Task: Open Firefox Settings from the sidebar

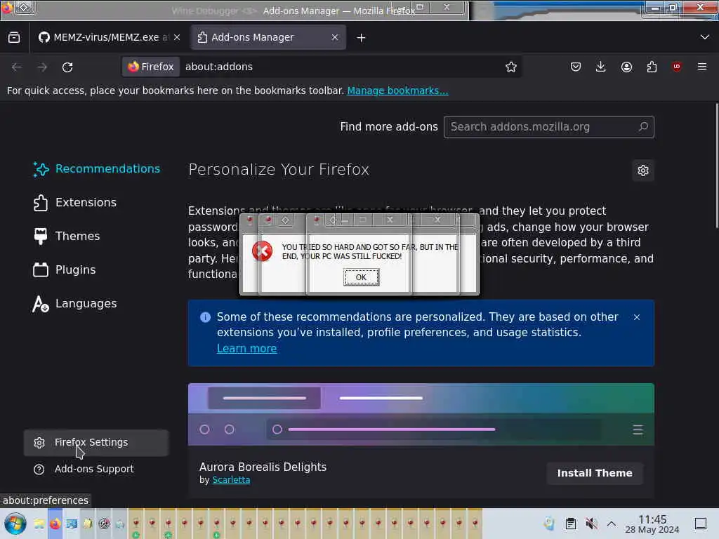Action: [96, 443]
